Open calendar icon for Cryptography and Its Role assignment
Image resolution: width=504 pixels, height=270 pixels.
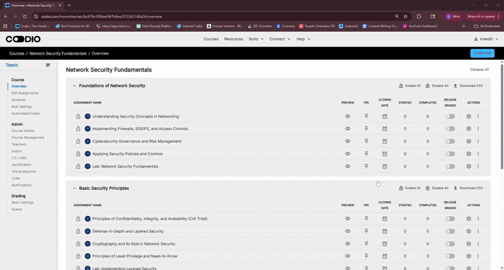[385, 244]
